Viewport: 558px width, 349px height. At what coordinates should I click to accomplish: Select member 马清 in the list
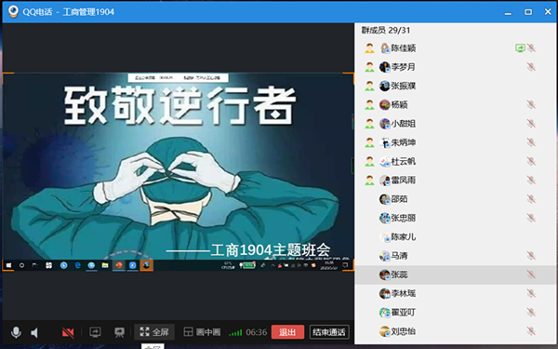[456, 256]
